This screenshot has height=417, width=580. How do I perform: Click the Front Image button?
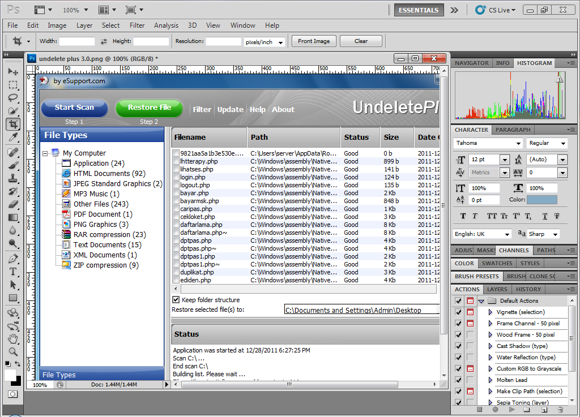[x=314, y=41]
